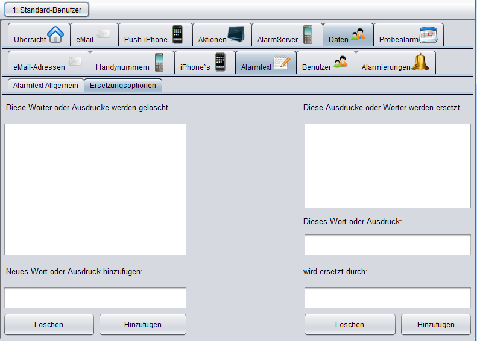This screenshot has width=477, height=341.
Task: Click the phone icon on AlarmServer tab
Action: click(308, 34)
